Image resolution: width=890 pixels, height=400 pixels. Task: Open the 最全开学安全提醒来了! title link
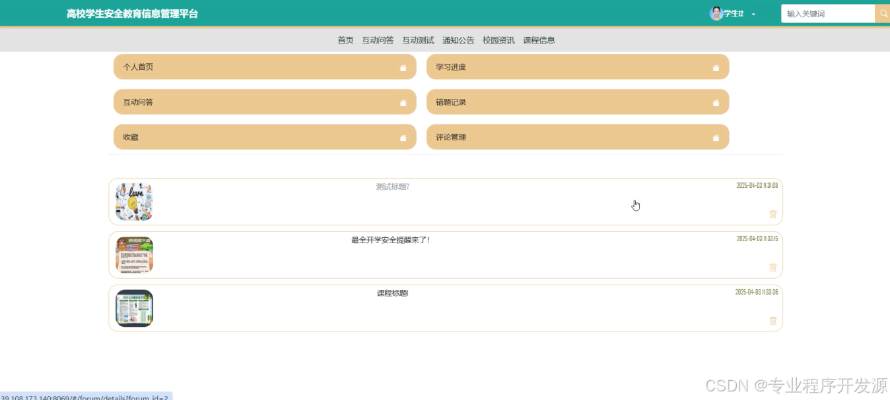tap(391, 240)
